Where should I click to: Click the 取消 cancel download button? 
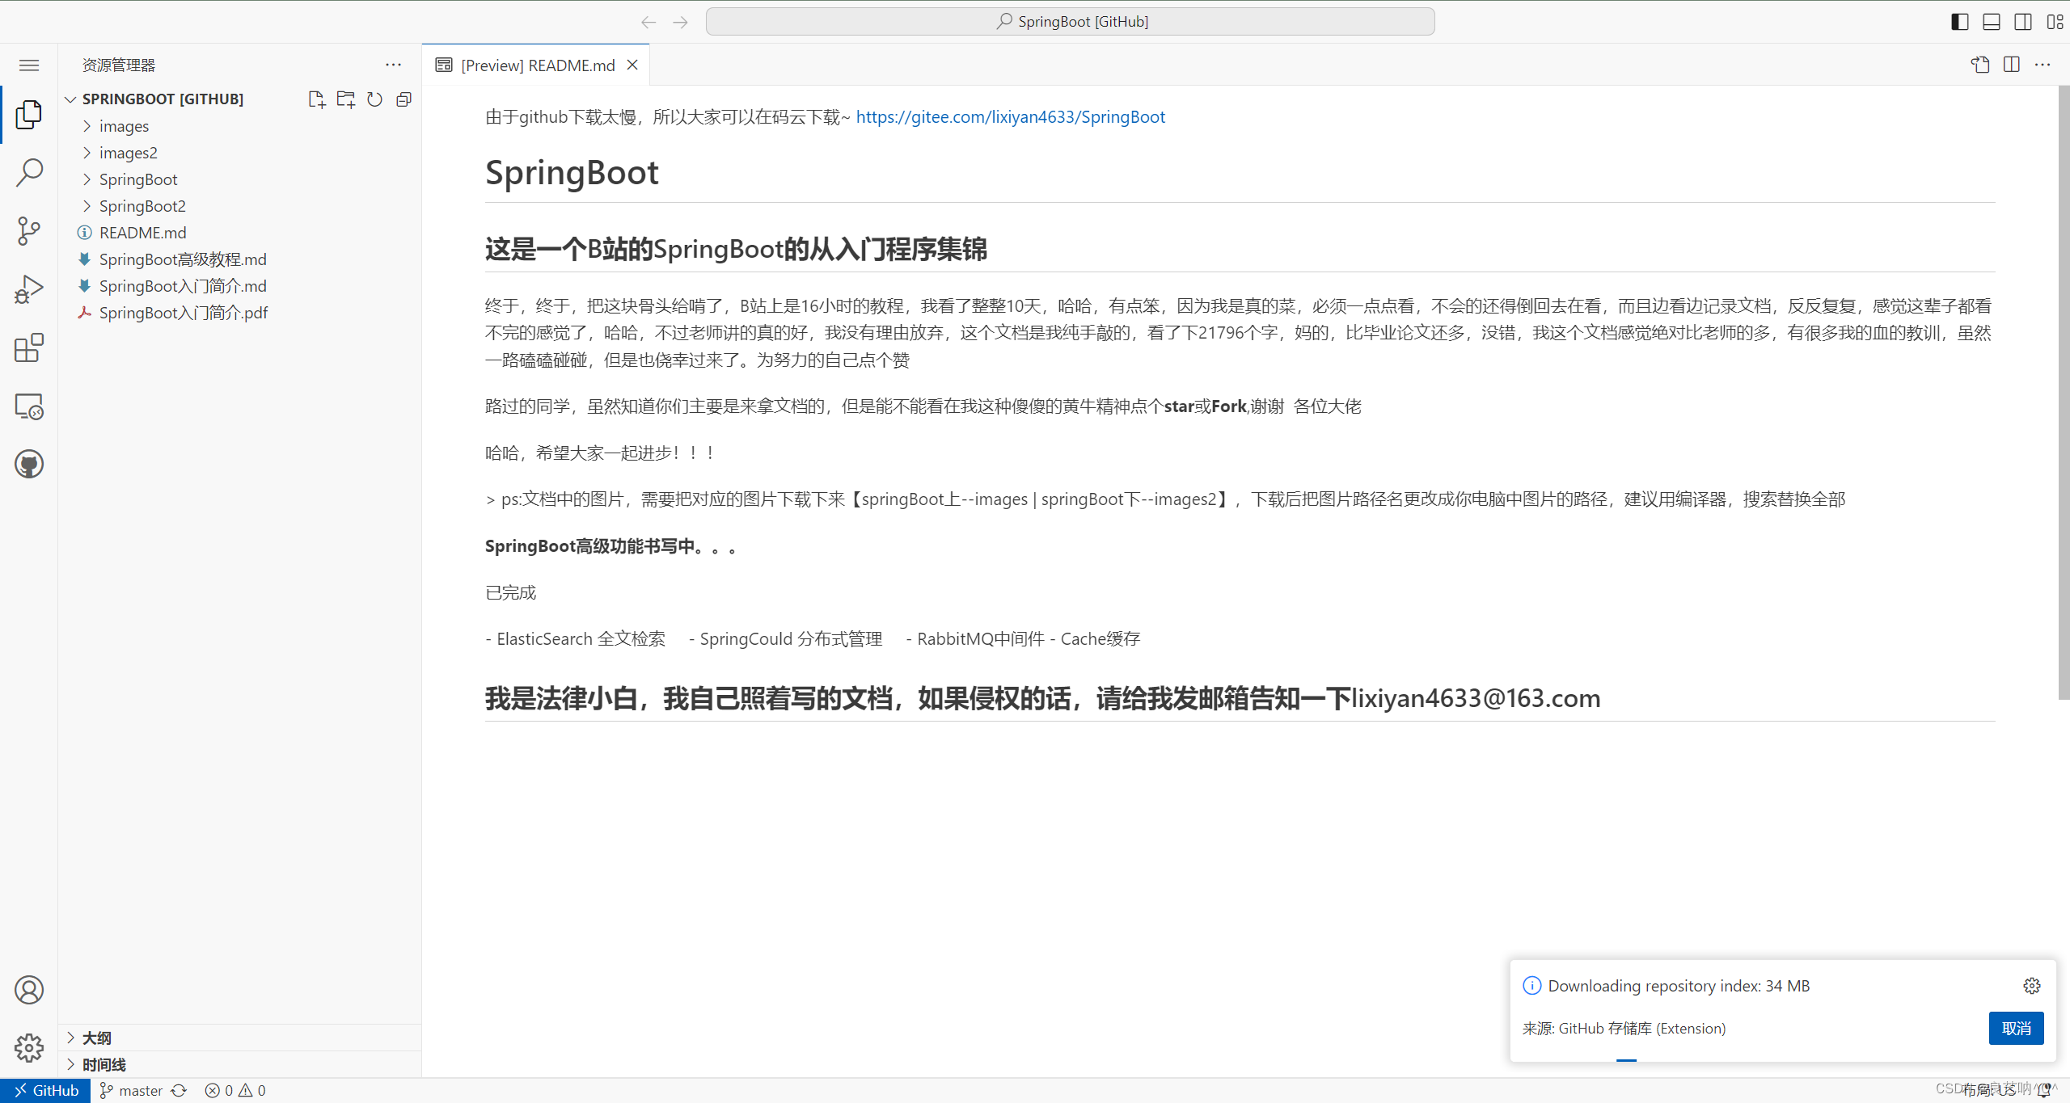click(2016, 1028)
